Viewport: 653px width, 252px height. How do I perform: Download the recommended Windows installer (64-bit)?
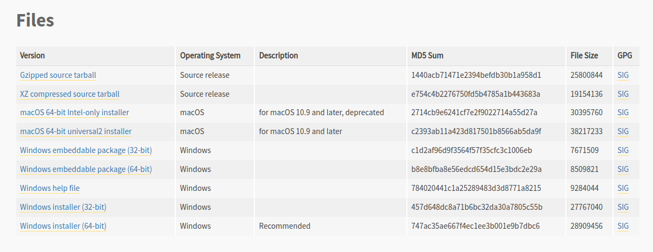tap(63, 226)
